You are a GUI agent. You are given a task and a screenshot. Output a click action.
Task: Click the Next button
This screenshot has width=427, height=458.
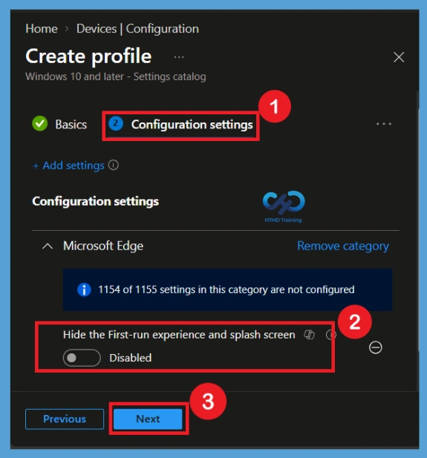pyautogui.click(x=148, y=419)
